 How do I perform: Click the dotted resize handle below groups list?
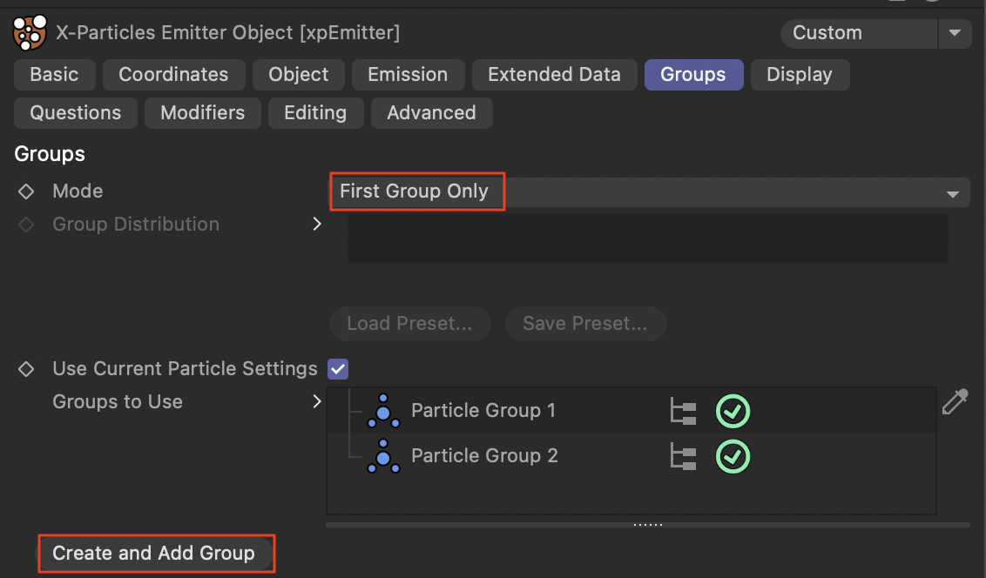[648, 524]
